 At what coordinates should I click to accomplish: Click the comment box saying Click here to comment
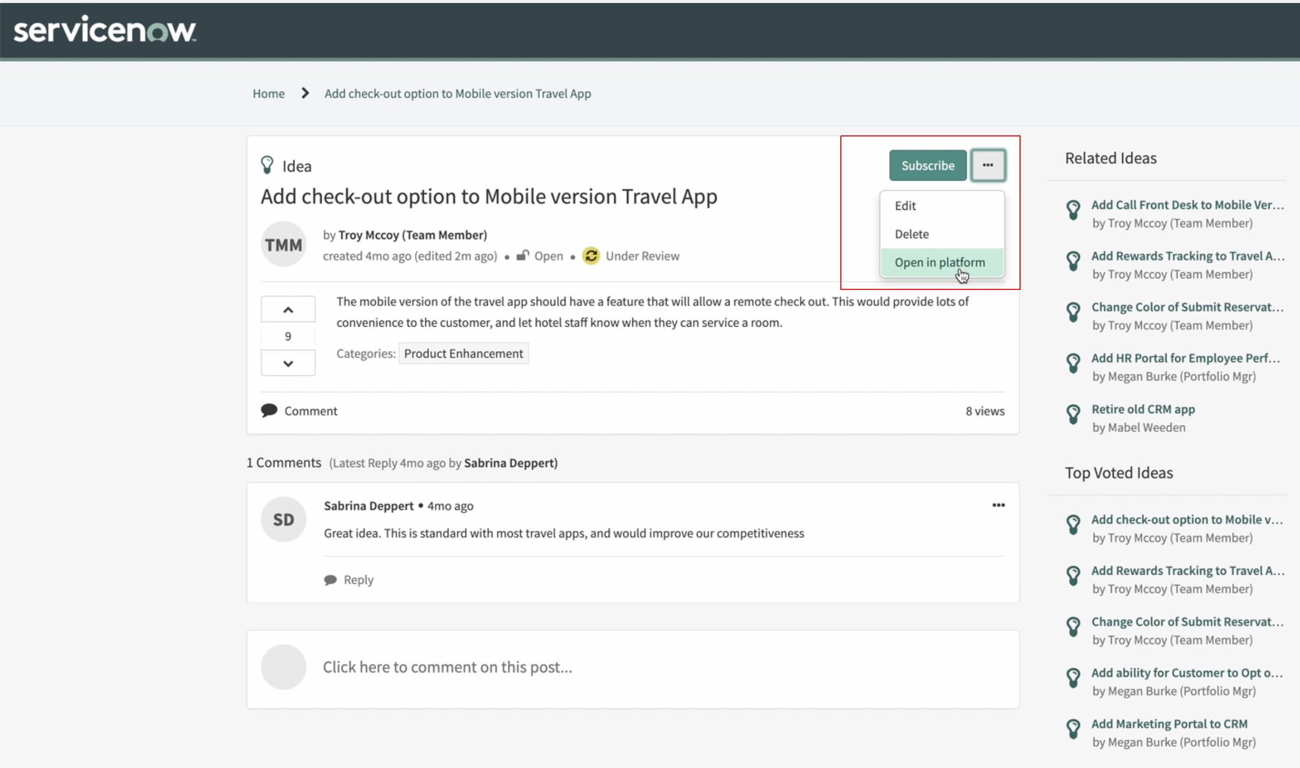click(x=448, y=666)
